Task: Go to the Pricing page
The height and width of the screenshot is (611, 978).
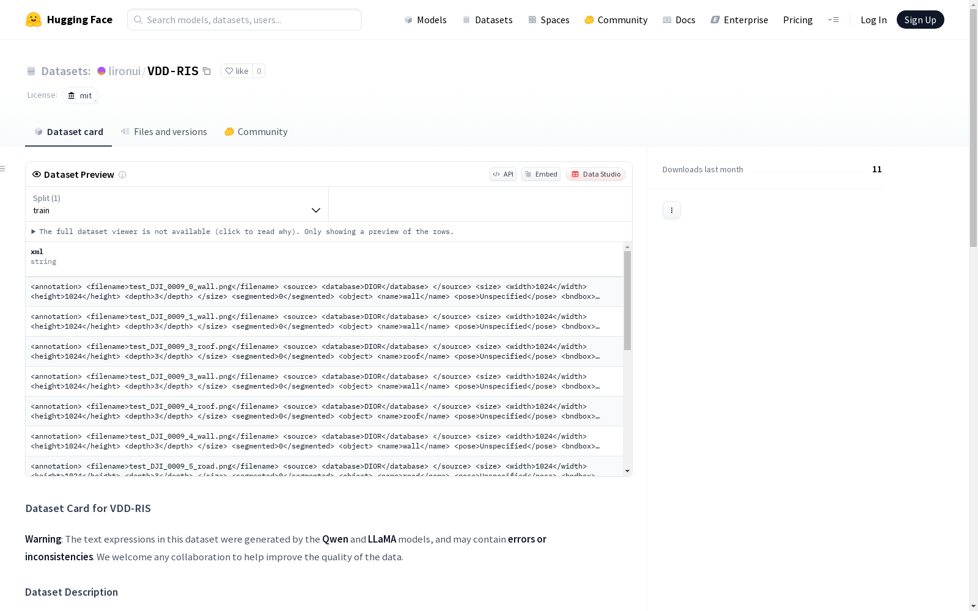Action: tap(798, 20)
